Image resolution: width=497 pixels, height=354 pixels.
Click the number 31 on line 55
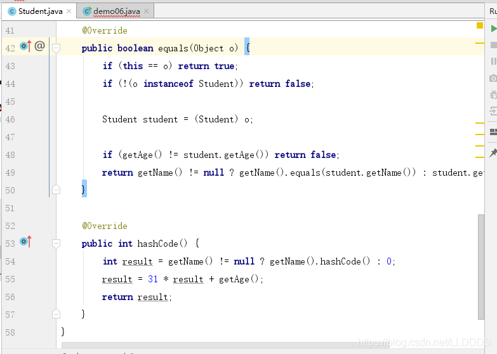[153, 279]
